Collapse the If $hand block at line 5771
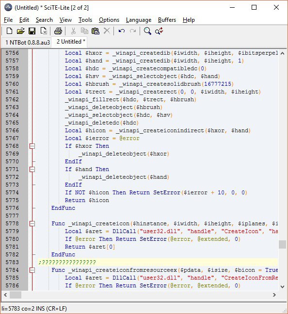This screenshot has width=288, height=314. click(32, 170)
